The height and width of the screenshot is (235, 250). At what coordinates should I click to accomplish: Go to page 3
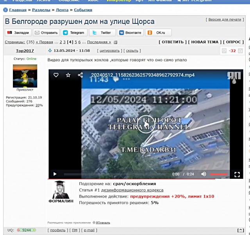click(64, 42)
